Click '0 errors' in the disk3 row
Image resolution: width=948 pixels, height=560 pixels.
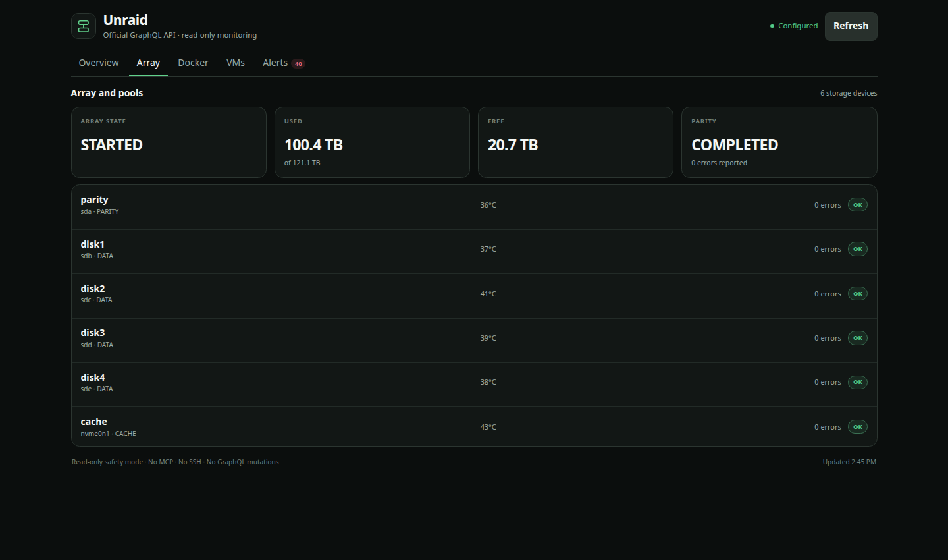click(828, 338)
